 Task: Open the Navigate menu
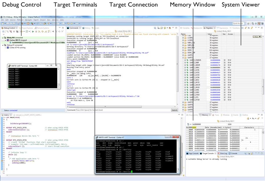28,20
